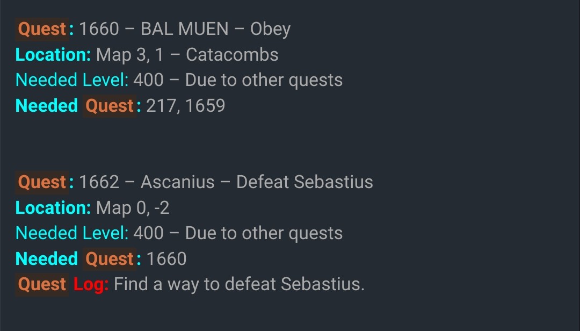580x331 pixels.
Task: Click Needed Level label in quest 1662 block
Action: click(72, 233)
